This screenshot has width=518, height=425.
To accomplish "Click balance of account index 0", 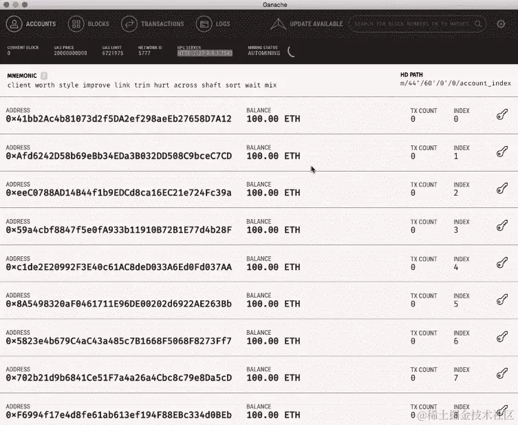I will [273, 118].
